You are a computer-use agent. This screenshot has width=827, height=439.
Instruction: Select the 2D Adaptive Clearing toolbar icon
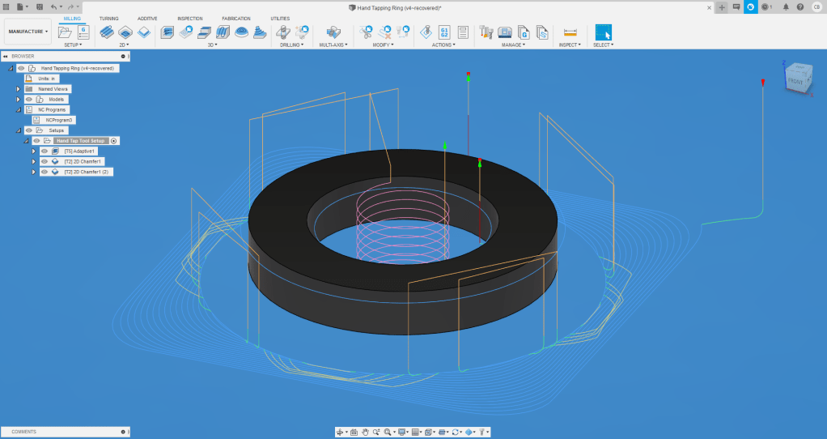[x=107, y=32]
